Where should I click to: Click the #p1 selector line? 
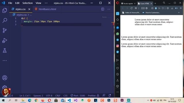(24, 18)
